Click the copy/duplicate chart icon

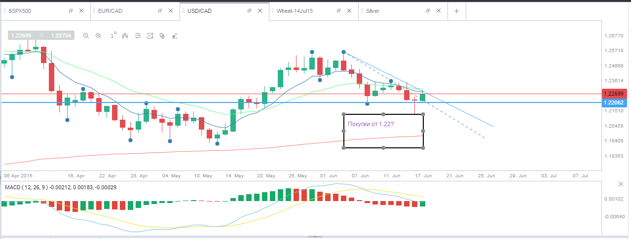coord(162,35)
